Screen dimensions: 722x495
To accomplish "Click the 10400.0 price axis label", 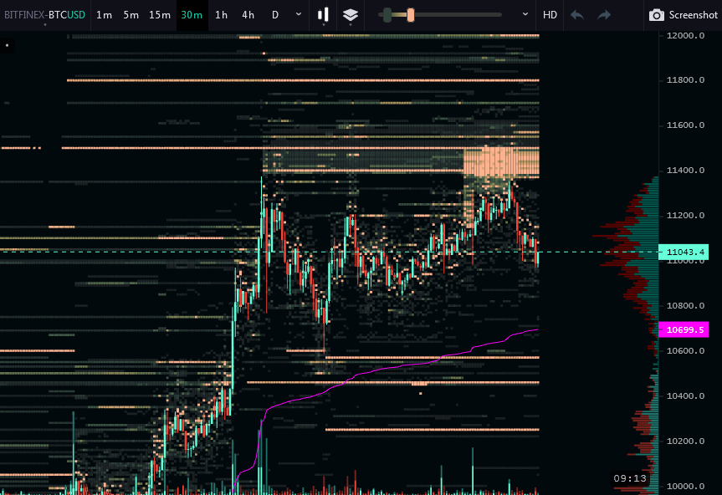I will click(x=685, y=395).
